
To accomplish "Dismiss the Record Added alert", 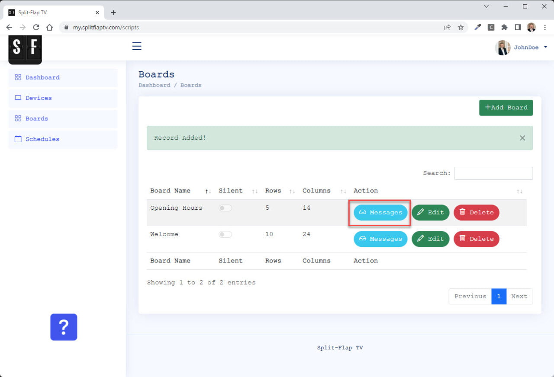I will (x=522, y=138).
